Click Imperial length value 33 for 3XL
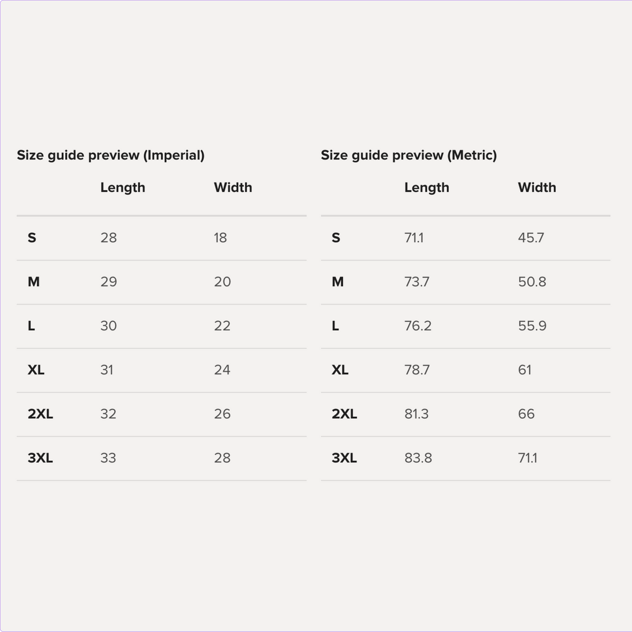Viewport: 632px width, 632px height. click(108, 458)
